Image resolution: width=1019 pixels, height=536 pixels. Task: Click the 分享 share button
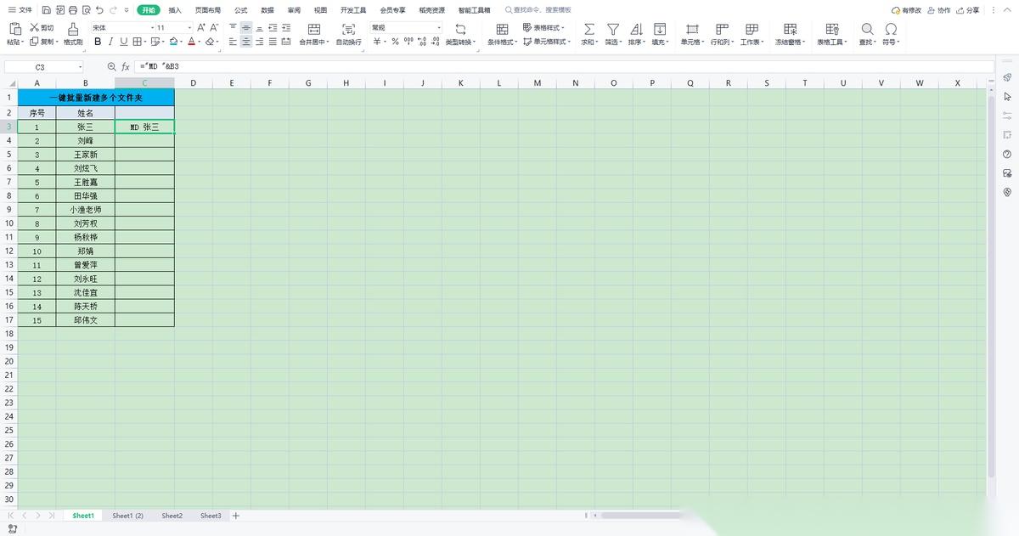[967, 10]
